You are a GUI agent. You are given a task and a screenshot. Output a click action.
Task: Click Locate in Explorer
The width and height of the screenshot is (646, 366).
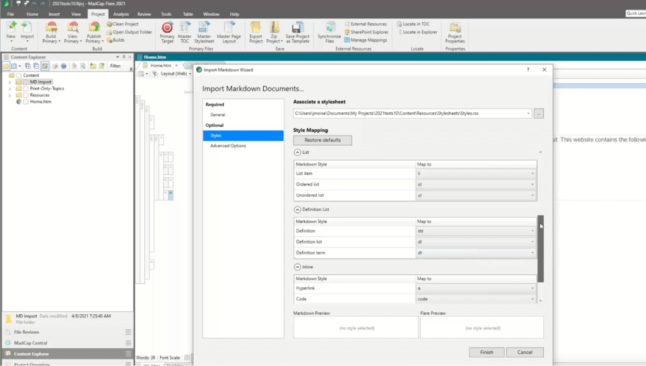coord(417,32)
